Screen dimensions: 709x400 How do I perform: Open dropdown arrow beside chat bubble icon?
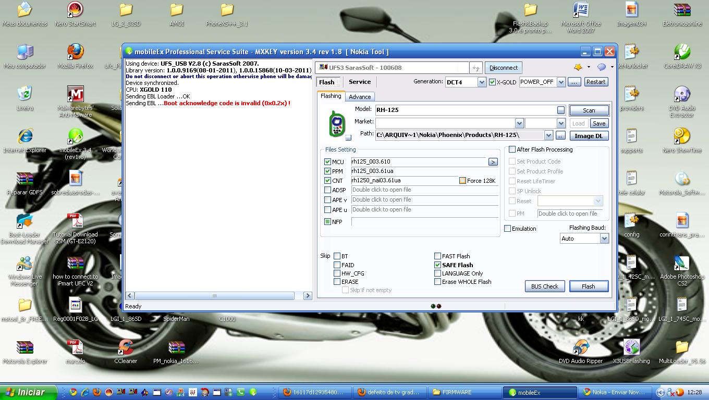click(x=612, y=67)
